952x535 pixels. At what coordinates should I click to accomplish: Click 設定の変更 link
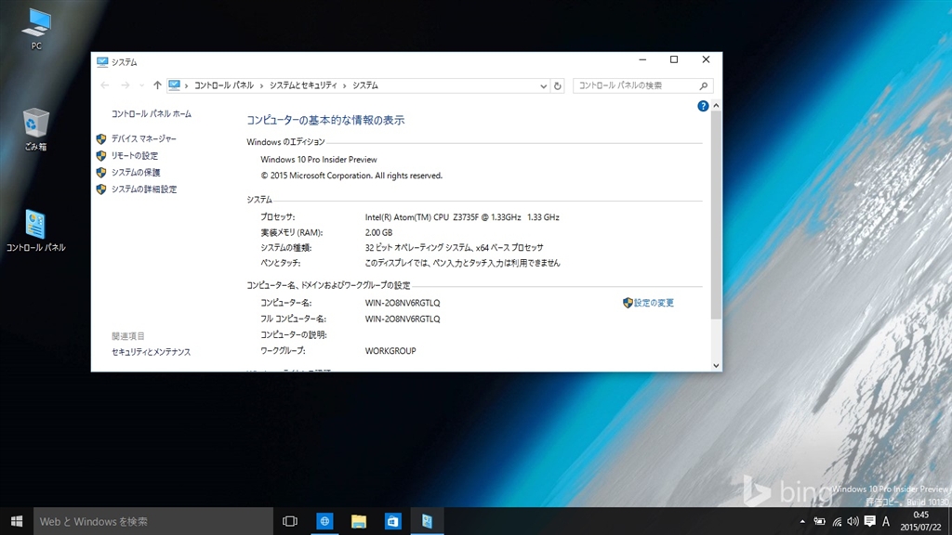(x=654, y=303)
